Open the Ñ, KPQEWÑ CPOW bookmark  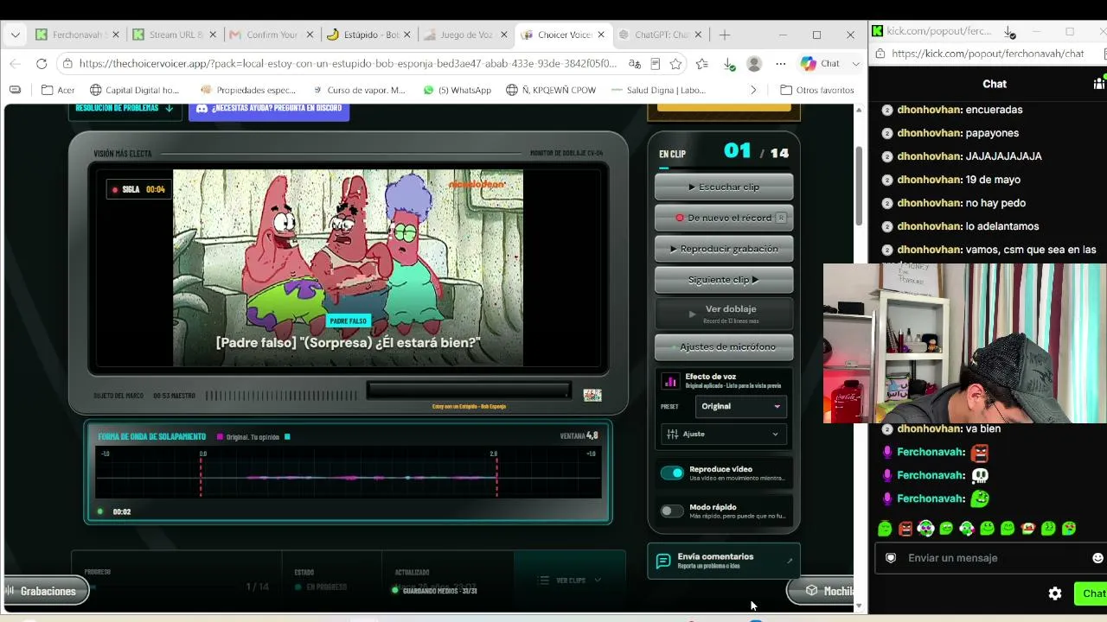click(551, 90)
